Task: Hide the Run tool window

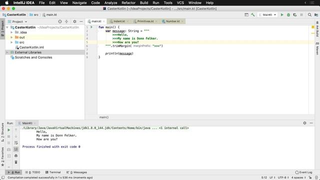Action: [x=311, y=123]
